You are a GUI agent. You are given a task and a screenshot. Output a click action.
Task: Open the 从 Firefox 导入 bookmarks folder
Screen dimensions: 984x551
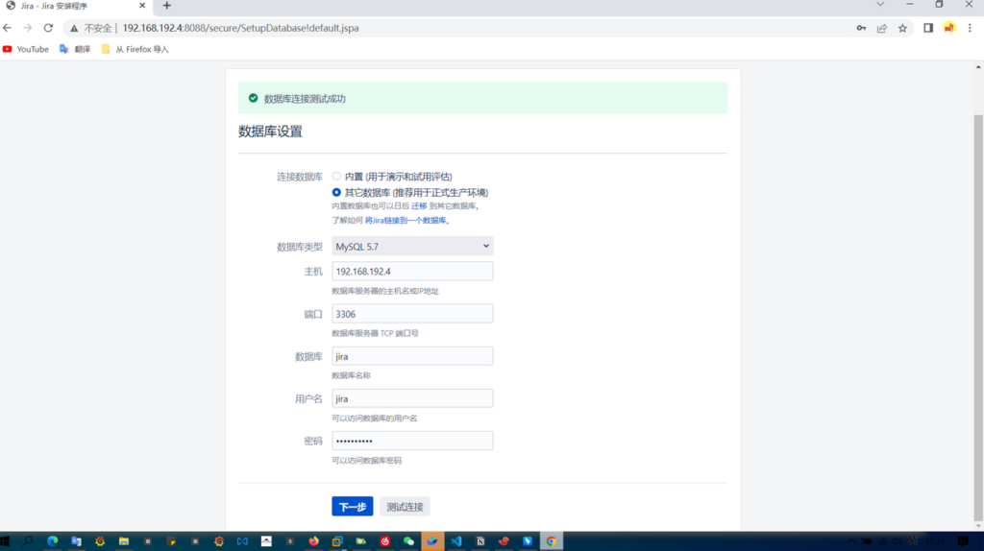pyautogui.click(x=135, y=49)
